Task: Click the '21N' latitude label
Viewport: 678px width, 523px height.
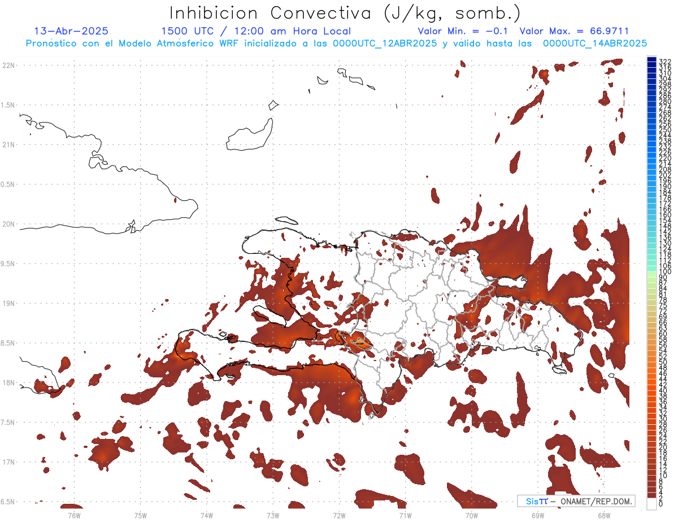Action: (8, 145)
